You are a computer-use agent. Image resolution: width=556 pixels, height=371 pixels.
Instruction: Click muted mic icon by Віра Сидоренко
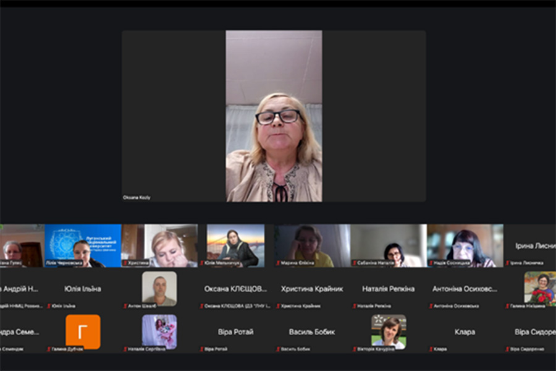507,349
